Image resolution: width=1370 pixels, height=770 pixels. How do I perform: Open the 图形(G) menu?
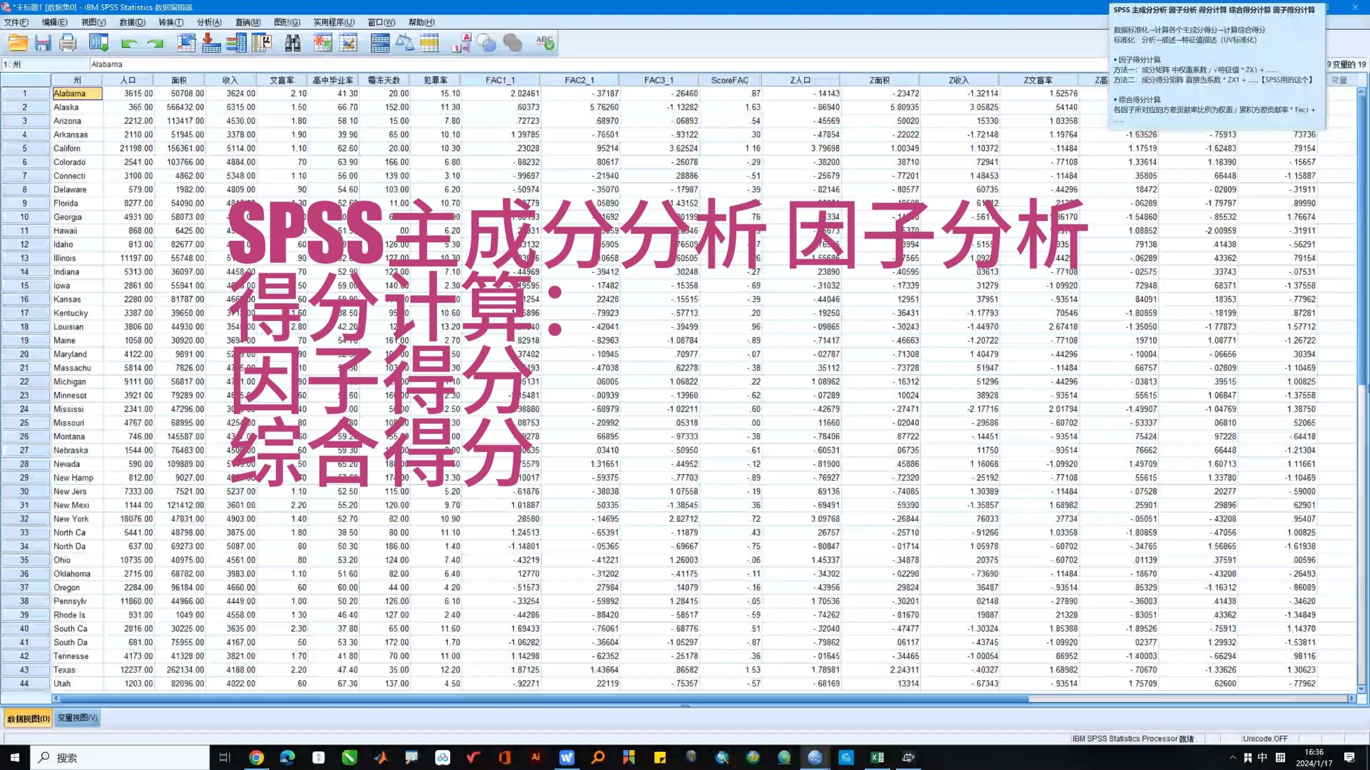[x=287, y=22]
